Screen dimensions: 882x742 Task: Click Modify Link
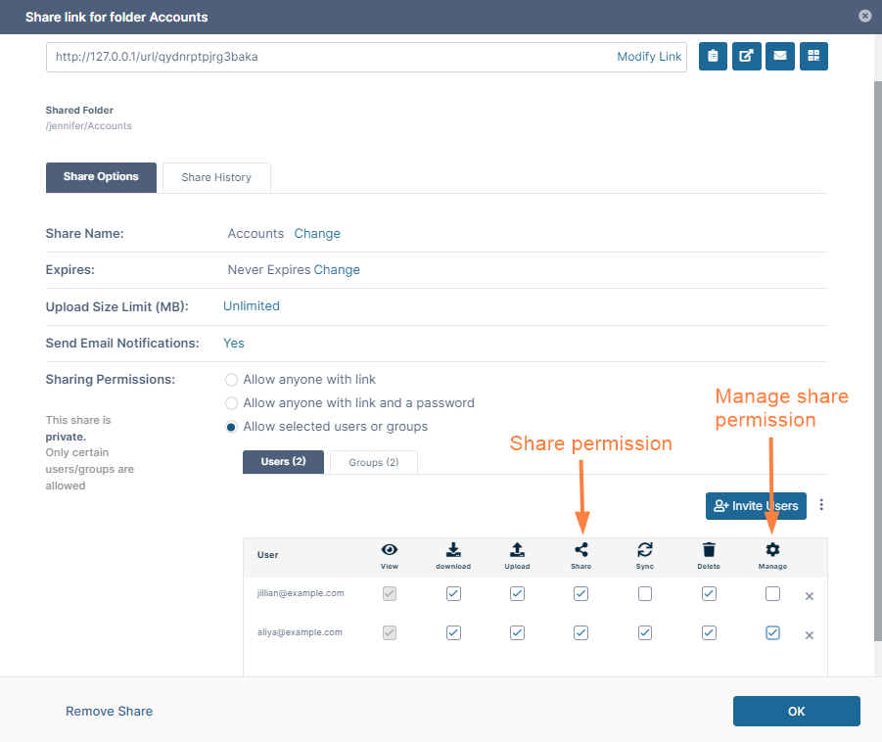[x=649, y=57]
